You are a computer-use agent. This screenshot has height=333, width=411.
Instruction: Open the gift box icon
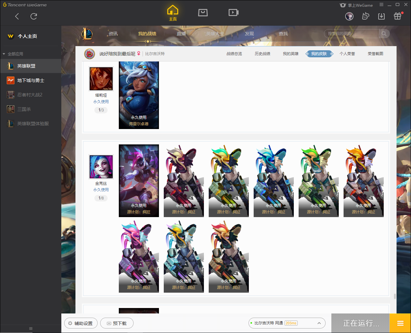398,16
